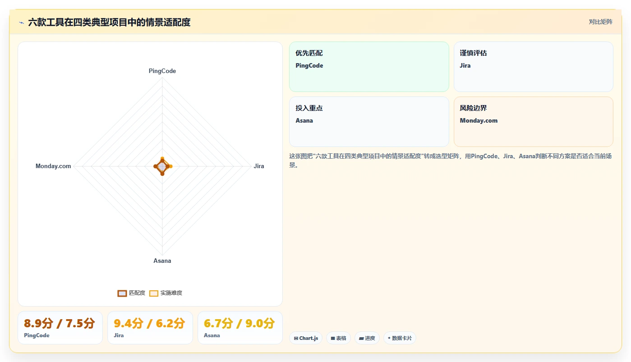
Task: Click the PingCode axis label on radar chart
Action: click(162, 71)
